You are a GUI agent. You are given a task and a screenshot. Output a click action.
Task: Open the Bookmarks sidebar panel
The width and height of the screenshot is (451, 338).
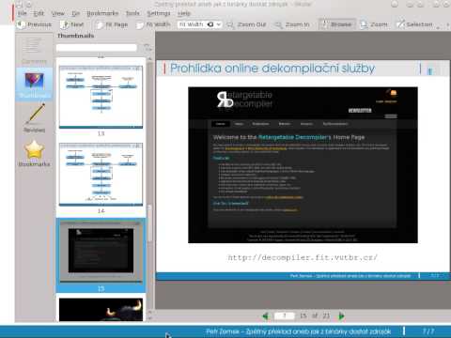click(34, 153)
